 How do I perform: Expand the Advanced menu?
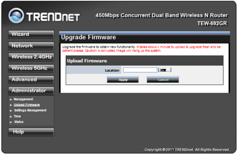(31, 79)
